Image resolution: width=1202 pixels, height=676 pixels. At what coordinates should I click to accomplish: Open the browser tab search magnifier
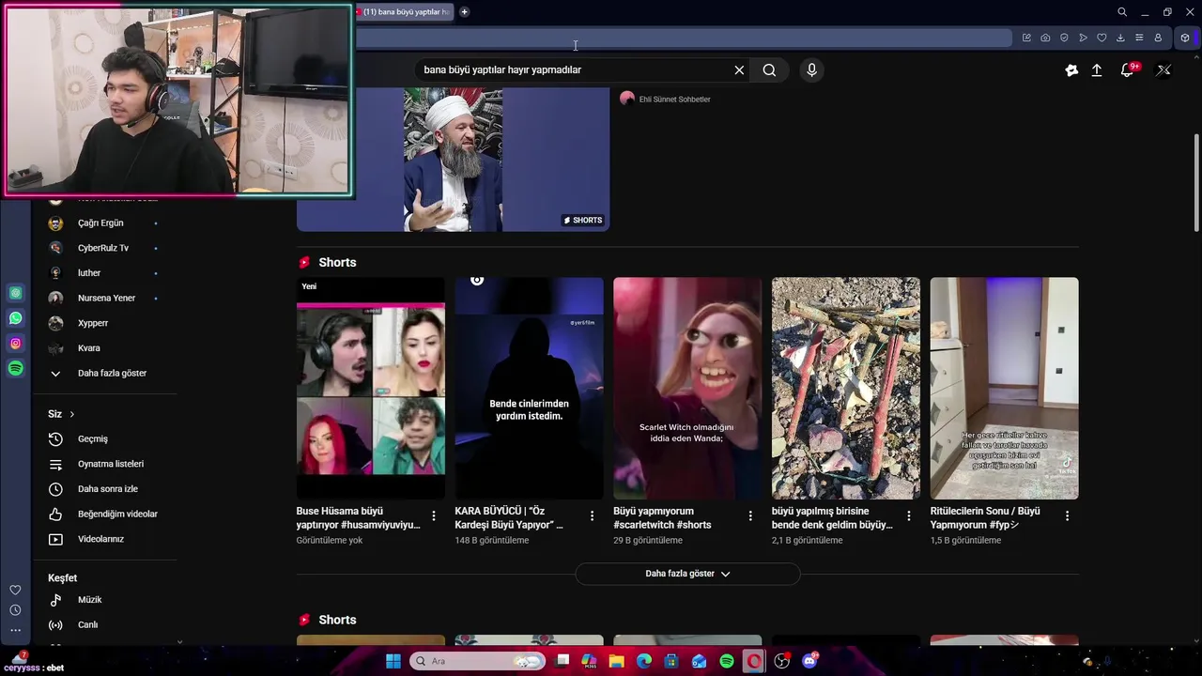[x=1122, y=12]
